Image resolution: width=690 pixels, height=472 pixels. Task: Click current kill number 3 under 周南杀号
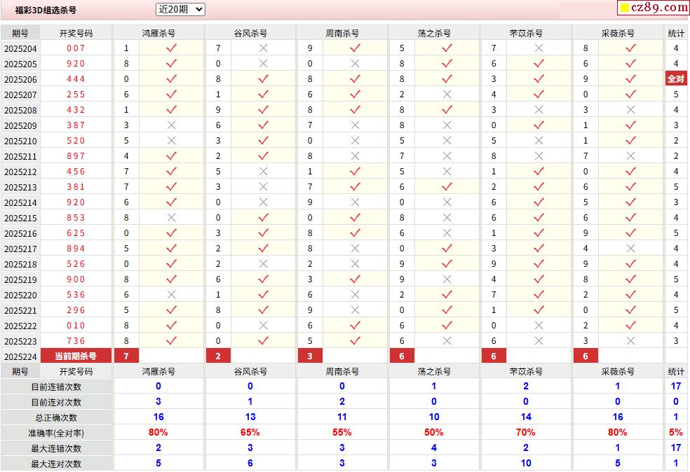[310, 356]
